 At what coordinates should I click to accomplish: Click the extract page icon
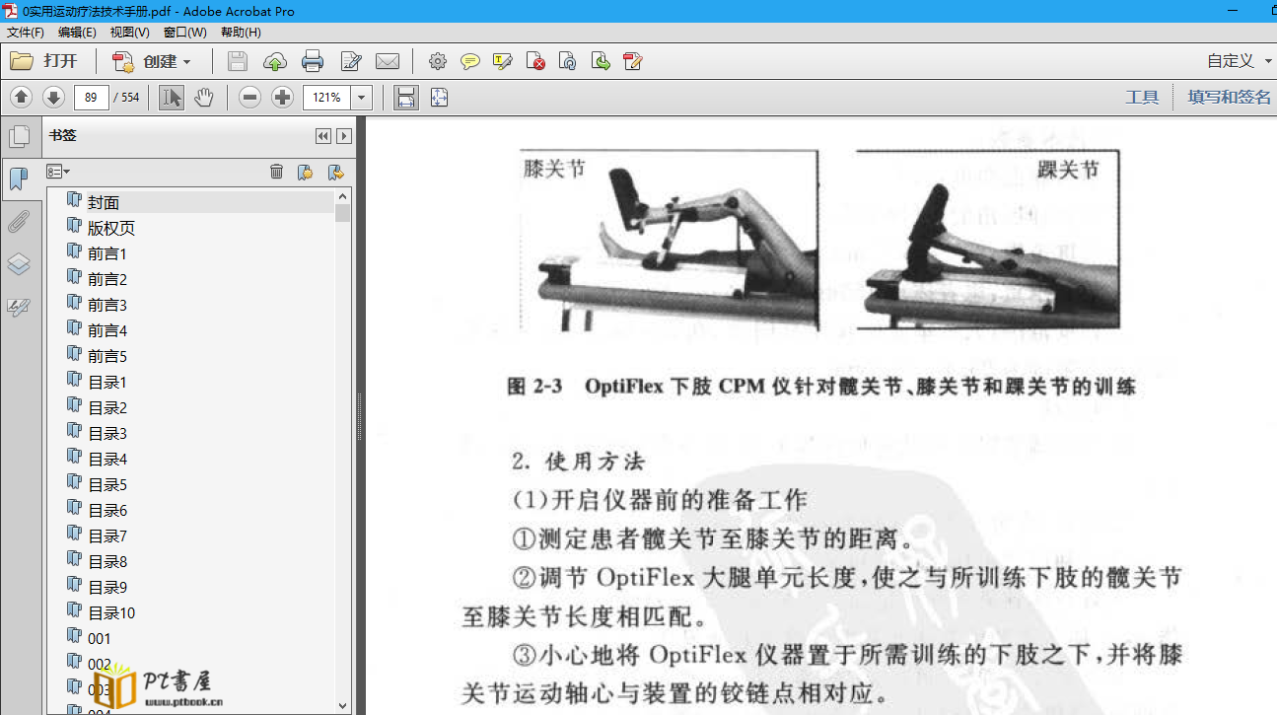pos(601,61)
